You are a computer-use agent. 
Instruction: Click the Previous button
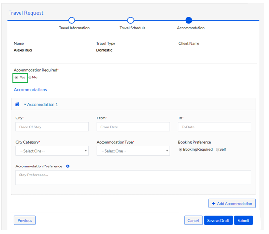(x=25, y=221)
